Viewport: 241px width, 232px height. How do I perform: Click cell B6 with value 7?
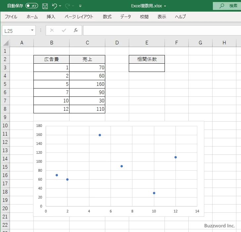point(52,92)
